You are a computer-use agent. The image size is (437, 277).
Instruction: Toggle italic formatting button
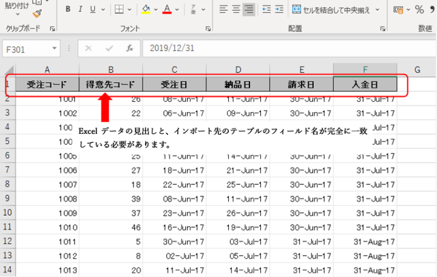(80, 10)
